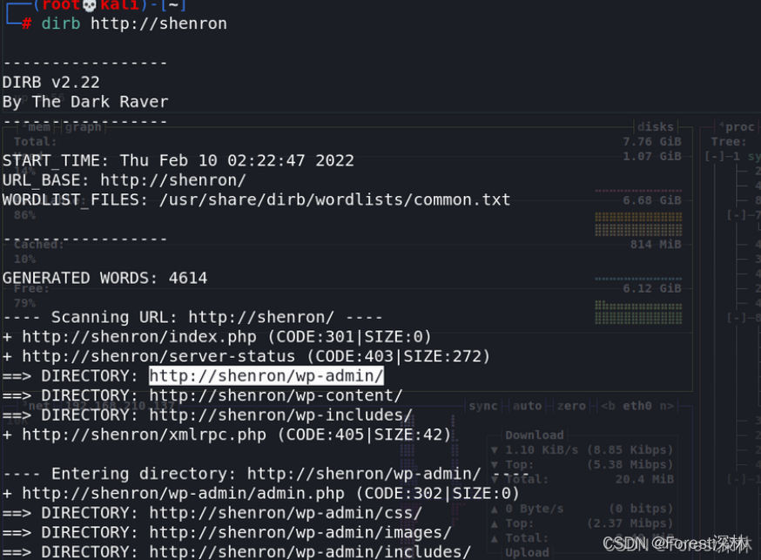
Task: Open the http://shenron/wp-content/ directory URL
Action: 276,395
